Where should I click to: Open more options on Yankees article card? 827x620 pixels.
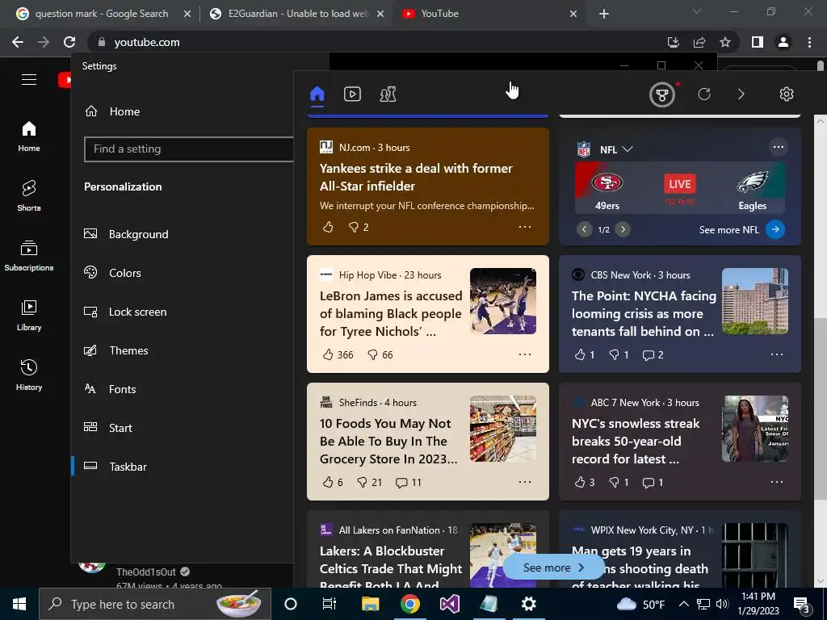click(x=525, y=227)
